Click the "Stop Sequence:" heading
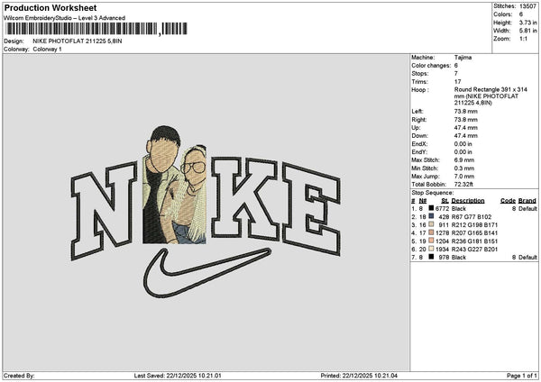The height and width of the screenshot is (382, 541). (x=432, y=193)
